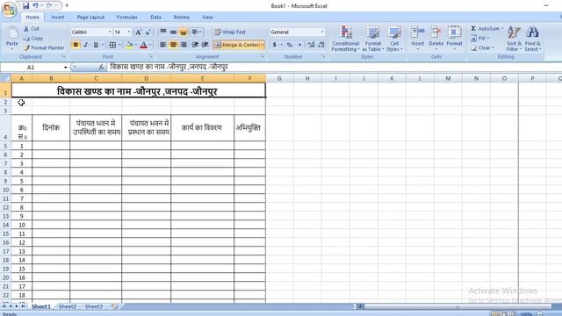Switch to the Formulas tab
The image size is (562, 316).
coord(126,17)
